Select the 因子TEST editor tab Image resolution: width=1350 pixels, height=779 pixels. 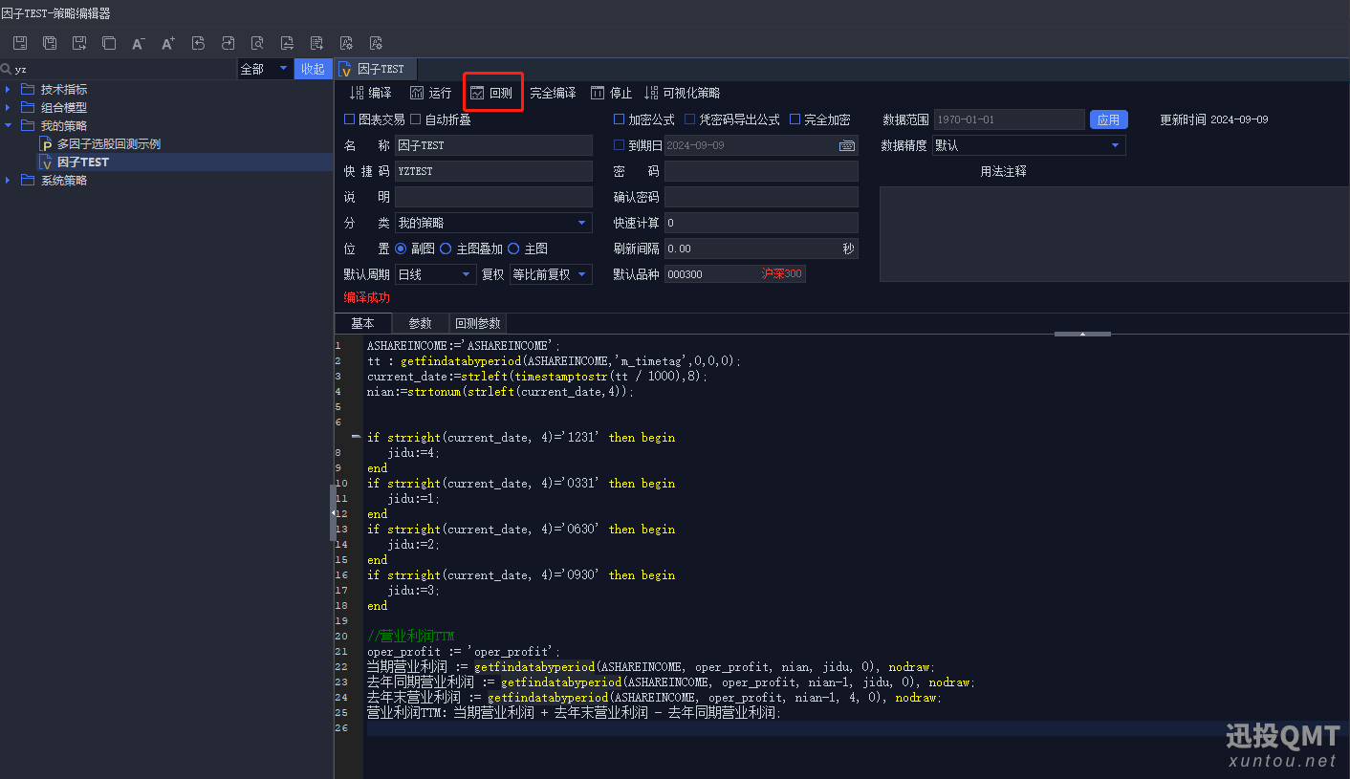(376, 69)
